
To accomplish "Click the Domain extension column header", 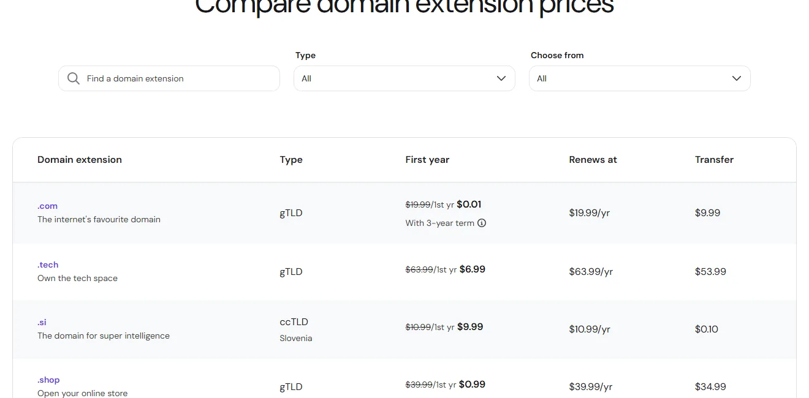I will coord(80,159).
